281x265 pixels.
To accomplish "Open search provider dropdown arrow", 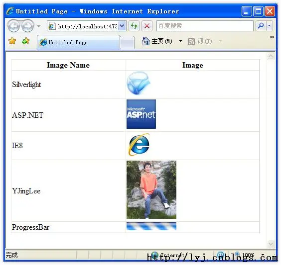I will (x=270, y=26).
